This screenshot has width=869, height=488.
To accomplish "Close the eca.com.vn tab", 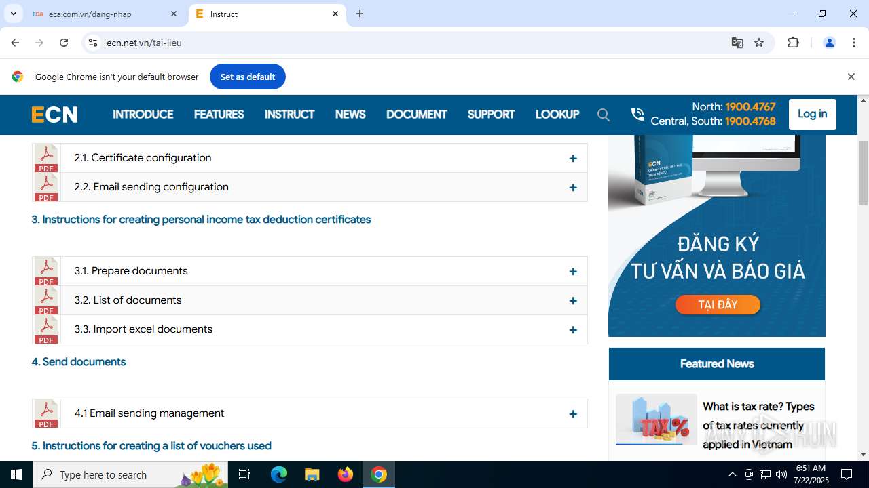I will [x=174, y=14].
